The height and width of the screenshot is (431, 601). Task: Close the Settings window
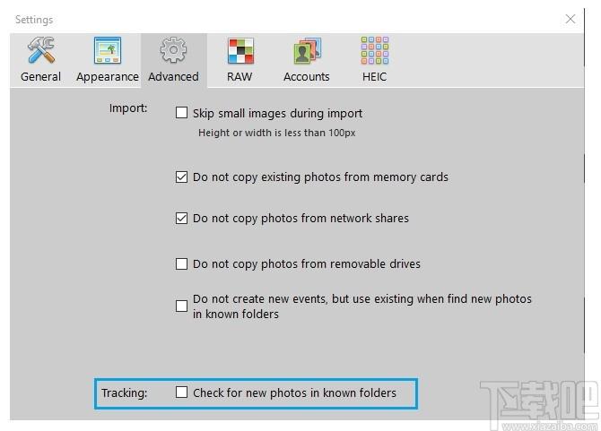coord(571,19)
